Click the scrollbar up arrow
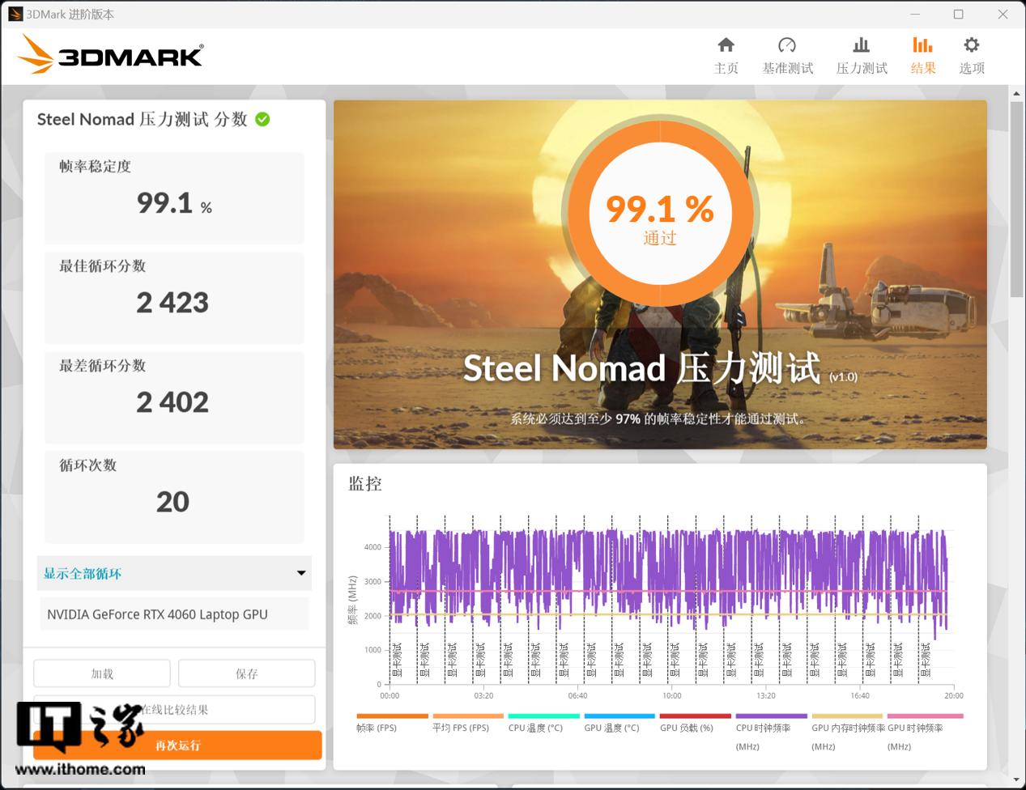The width and height of the screenshot is (1026, 790). pos(1016,93)
